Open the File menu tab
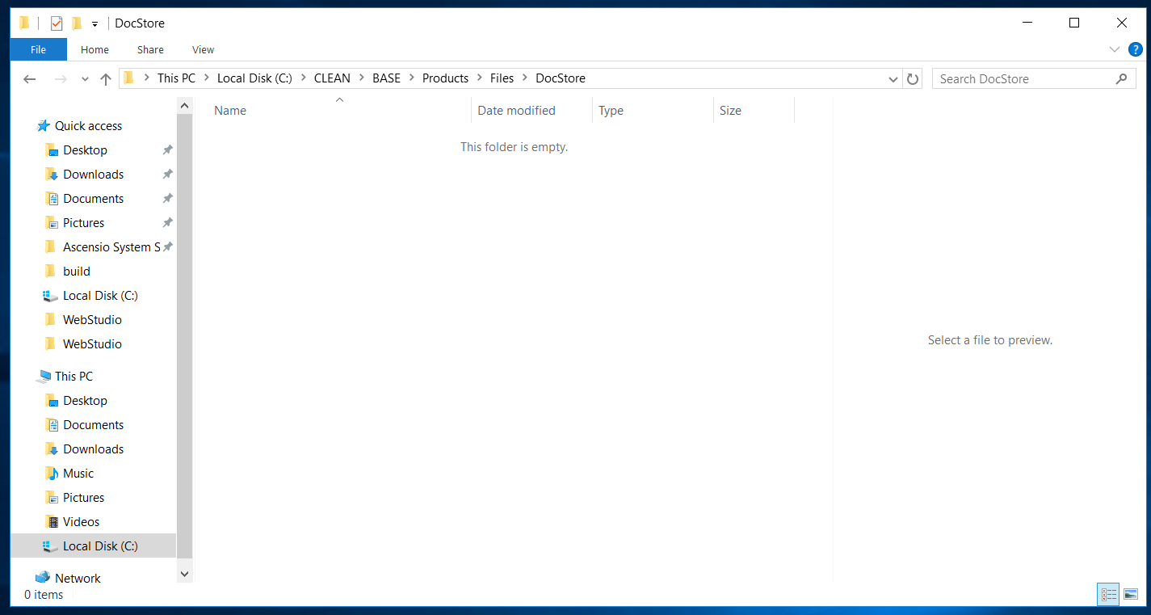The height and width of the screenshot is (615, 1151). [x=38, y=49]
